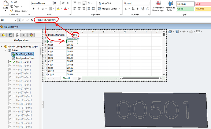This screenshot has height=129, width=211.
Task: Add a new sheet with plus button
Action: coord(79,78)
